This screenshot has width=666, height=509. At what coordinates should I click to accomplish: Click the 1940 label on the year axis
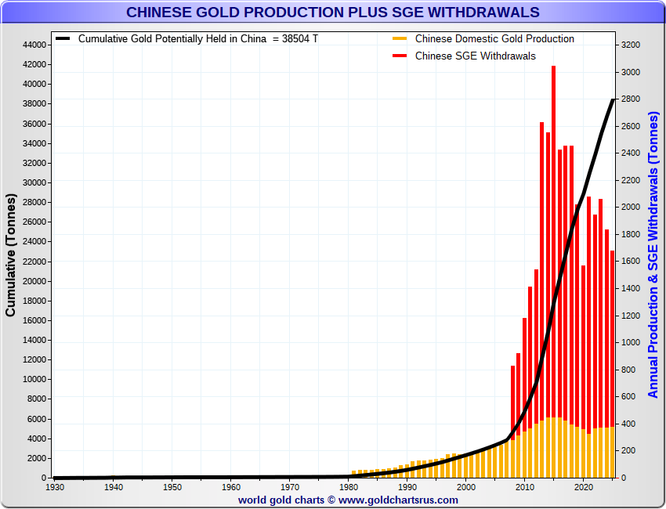click(x=114, y=487)
